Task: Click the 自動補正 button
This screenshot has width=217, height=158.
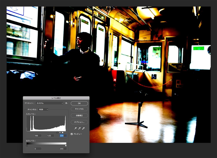Action: (x=79, y=115)
